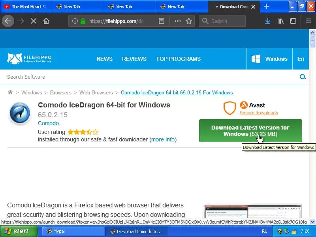Viewport: 316px width, 237px height.
Task: Open the more info link
Action: pyautogui.click(x=163, y=139)
